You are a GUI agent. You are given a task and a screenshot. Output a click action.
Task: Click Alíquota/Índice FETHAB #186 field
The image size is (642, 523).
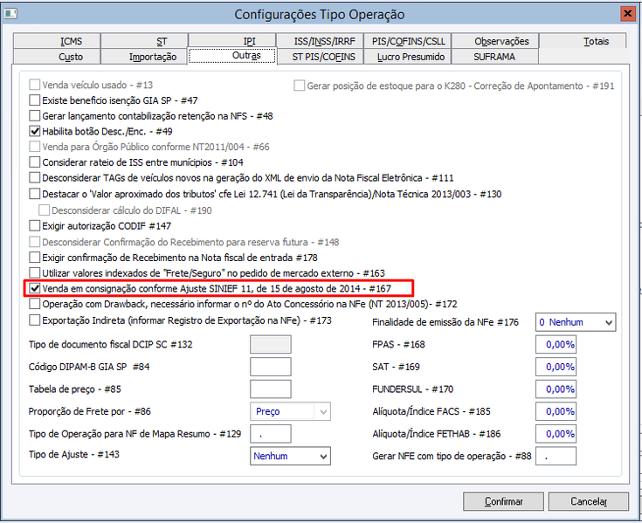click(x=556, y=434)
